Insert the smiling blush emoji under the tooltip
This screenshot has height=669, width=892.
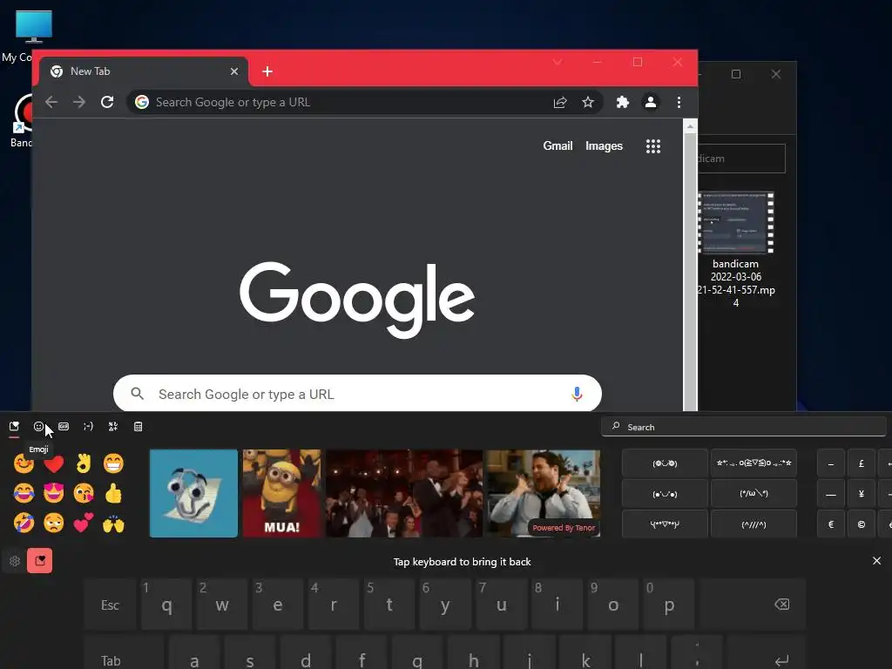click(x=24, y=464)
